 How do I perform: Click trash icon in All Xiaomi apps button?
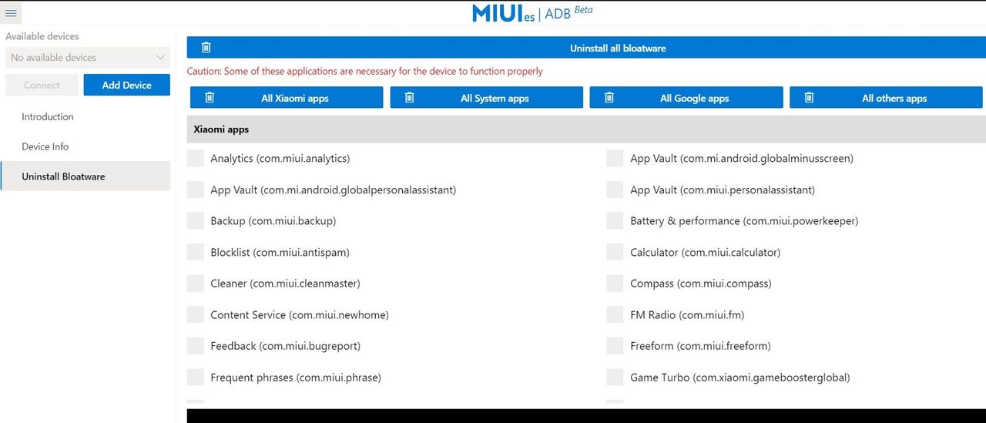point(210,98)
